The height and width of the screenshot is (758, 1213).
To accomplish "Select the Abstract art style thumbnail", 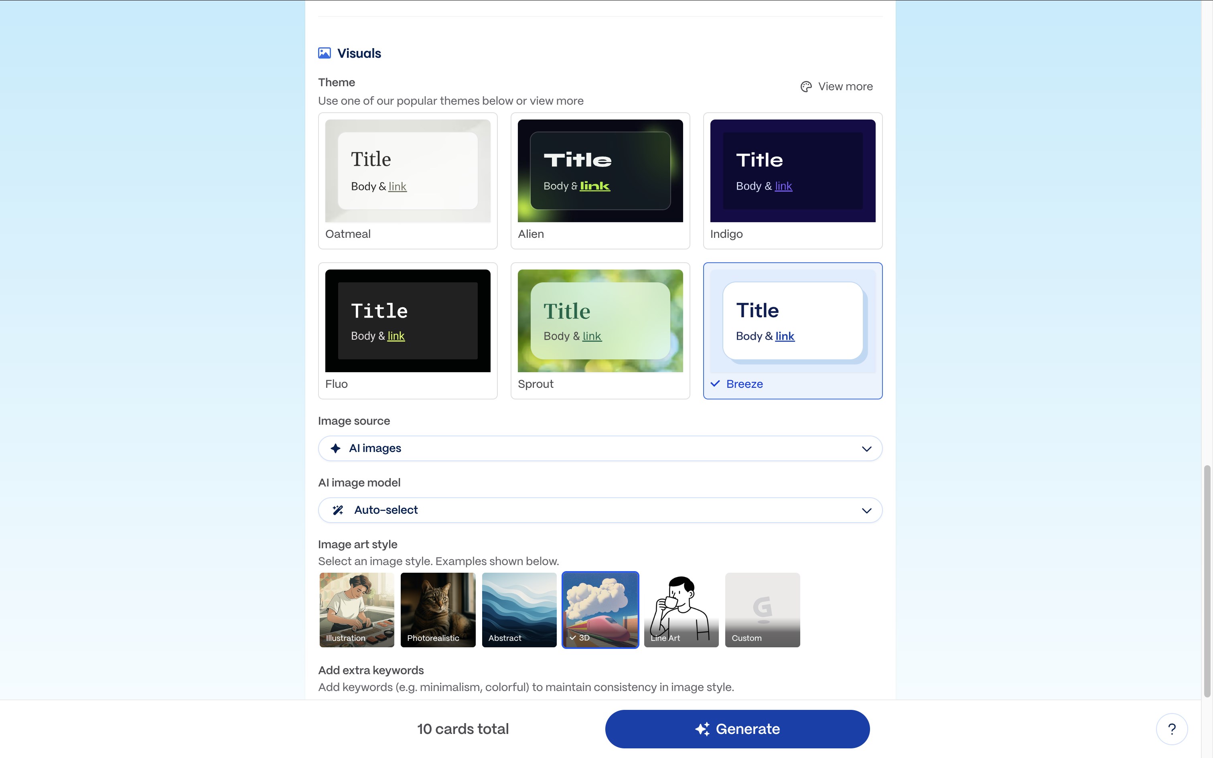I will tap(519, 610).
